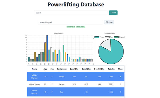Click the Squat3Kg column header

[x=74, y=69]
